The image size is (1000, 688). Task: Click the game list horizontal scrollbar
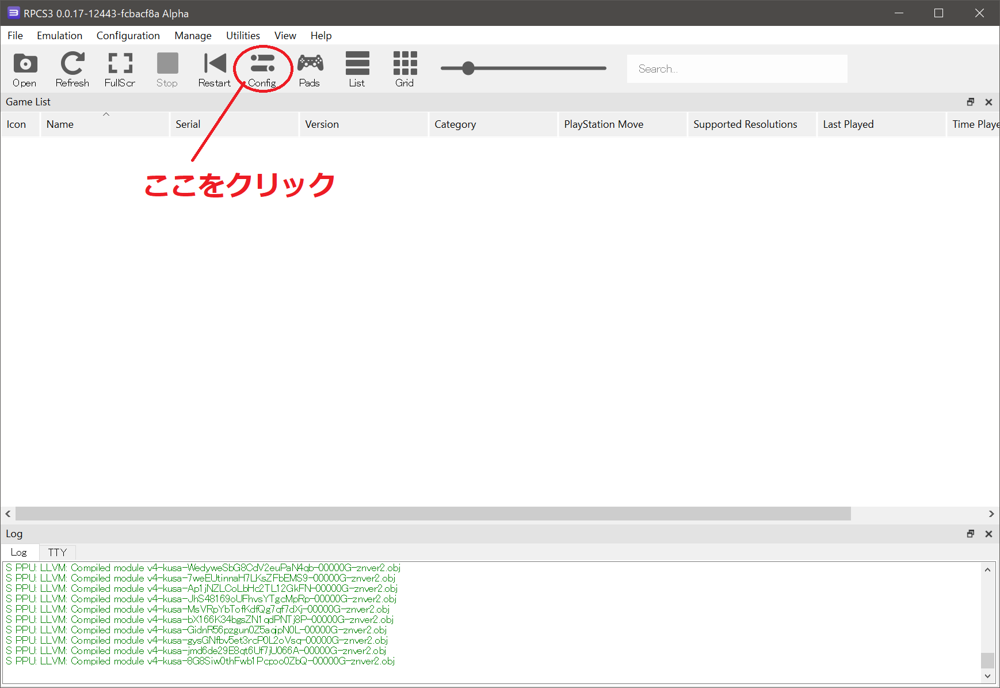(433, 514)
